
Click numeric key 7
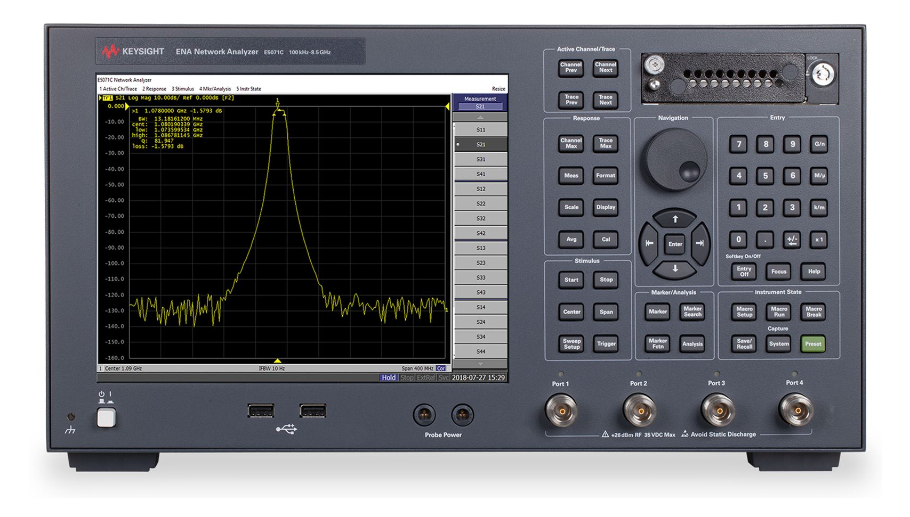click(738, 144)
